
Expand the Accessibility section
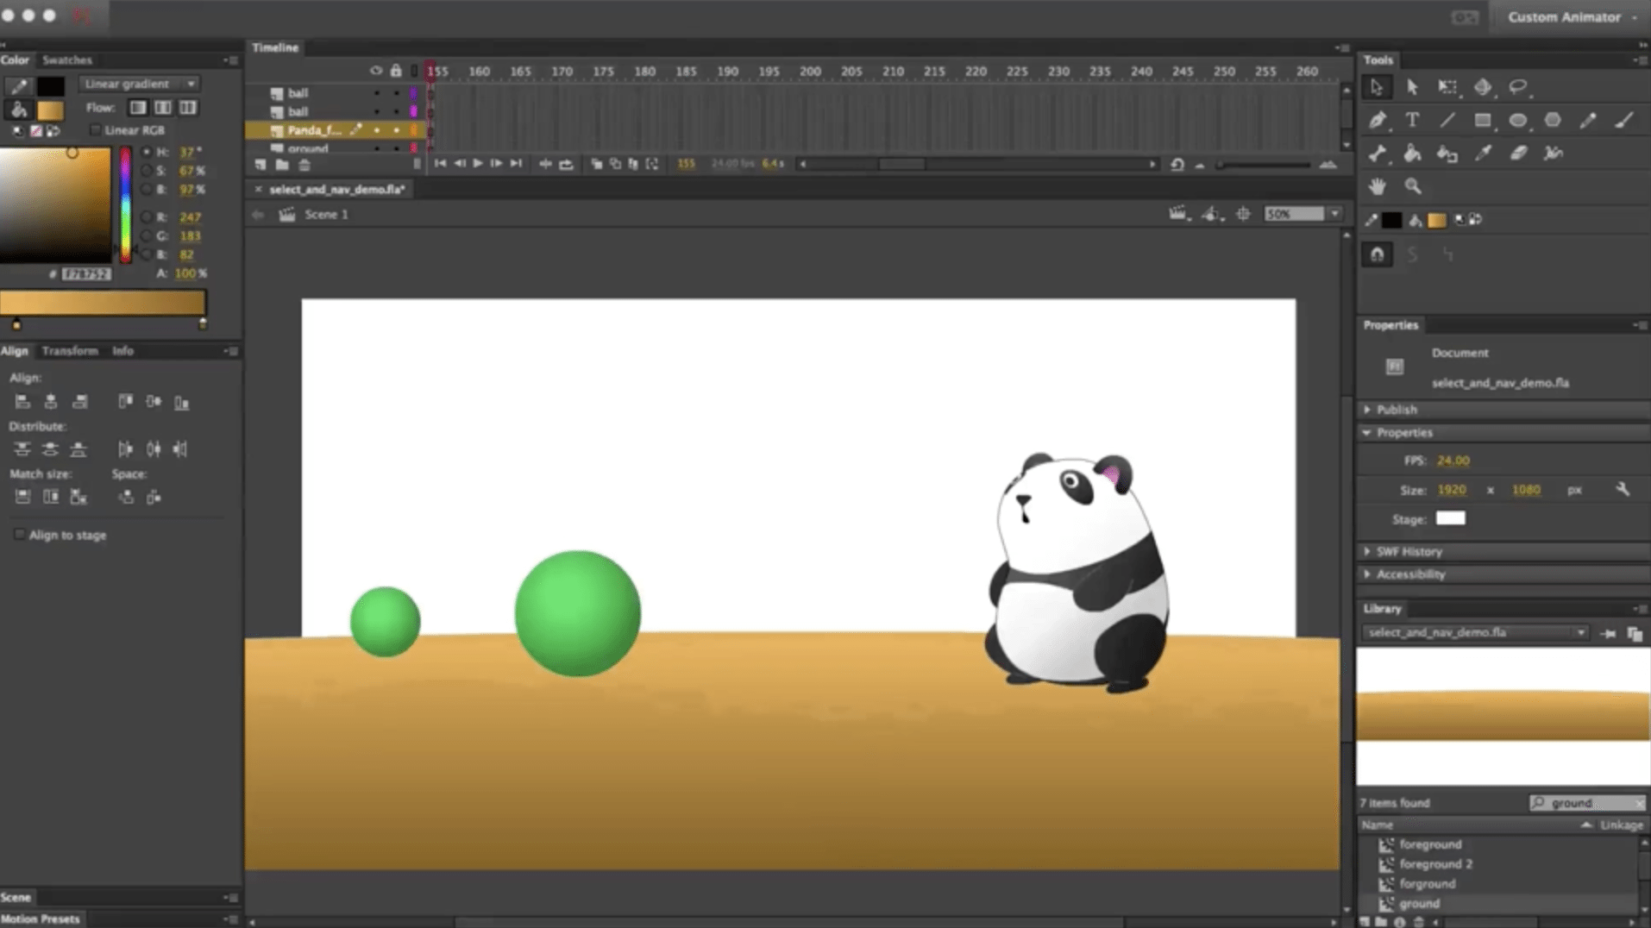point(1367,574)
